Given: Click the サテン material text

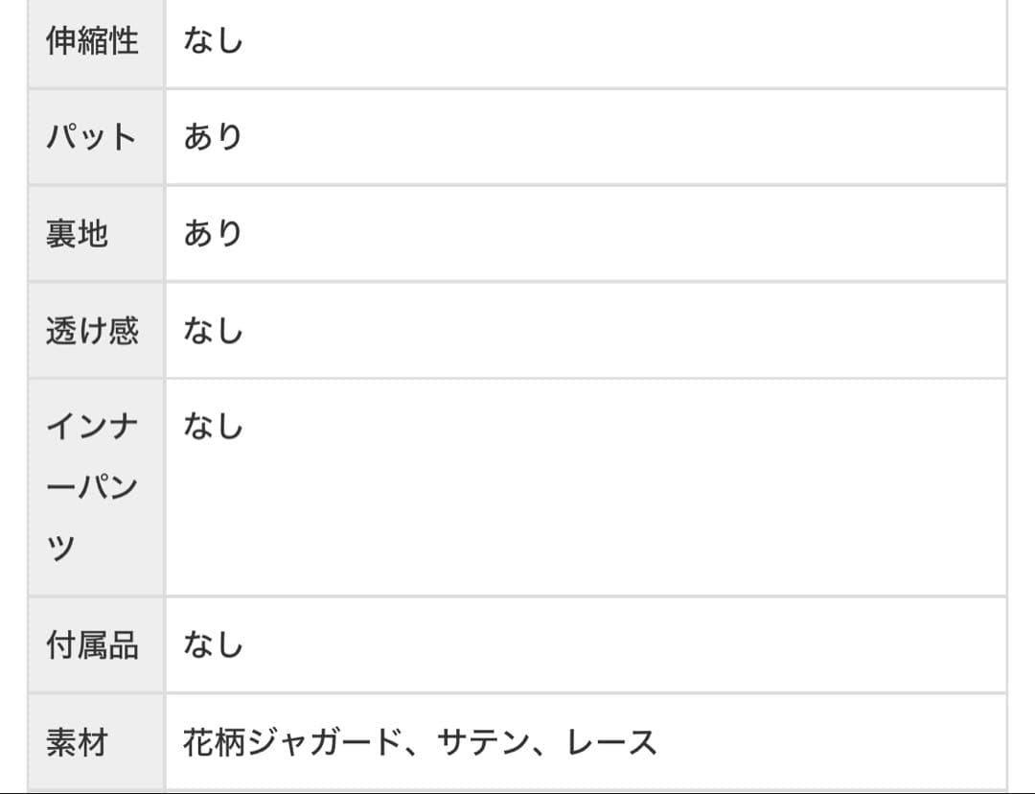Looking at the screenshot, I should [485, 743].
